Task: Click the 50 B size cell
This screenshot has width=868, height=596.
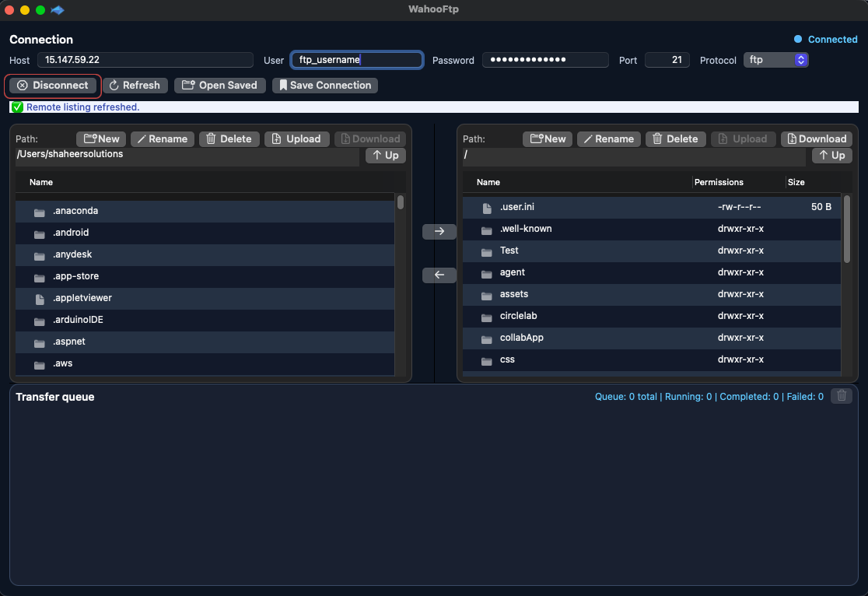Action: [821, 207]
